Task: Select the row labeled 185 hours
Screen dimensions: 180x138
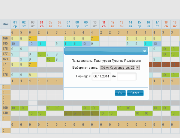Action: tap(5, 44)
